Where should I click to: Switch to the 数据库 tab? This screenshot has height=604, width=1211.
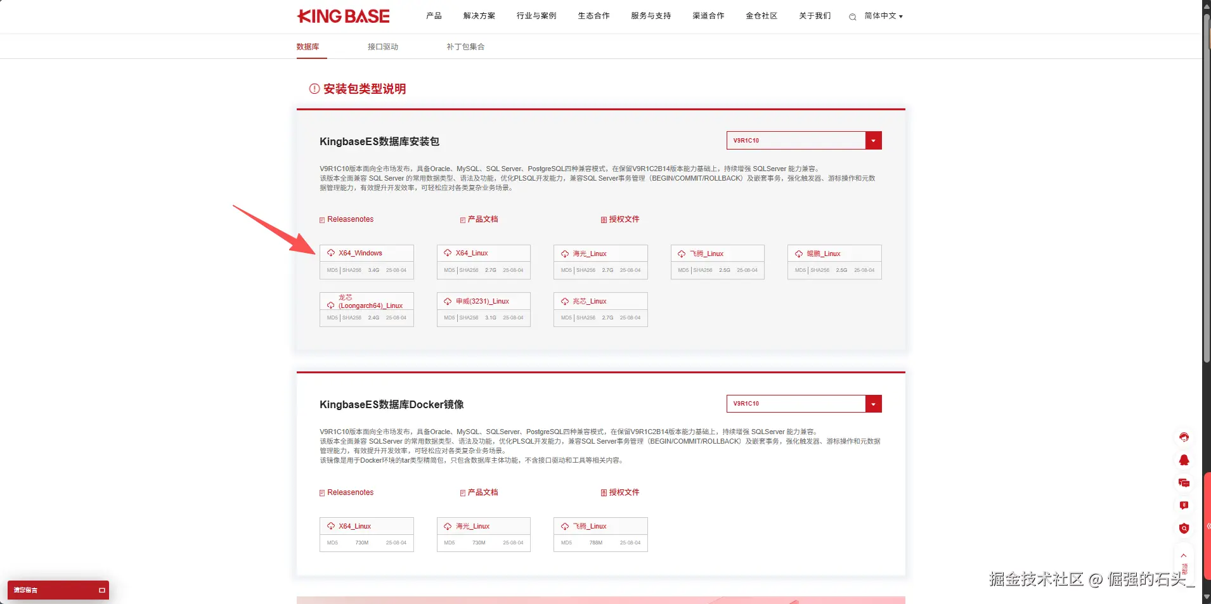coord(308,47)
